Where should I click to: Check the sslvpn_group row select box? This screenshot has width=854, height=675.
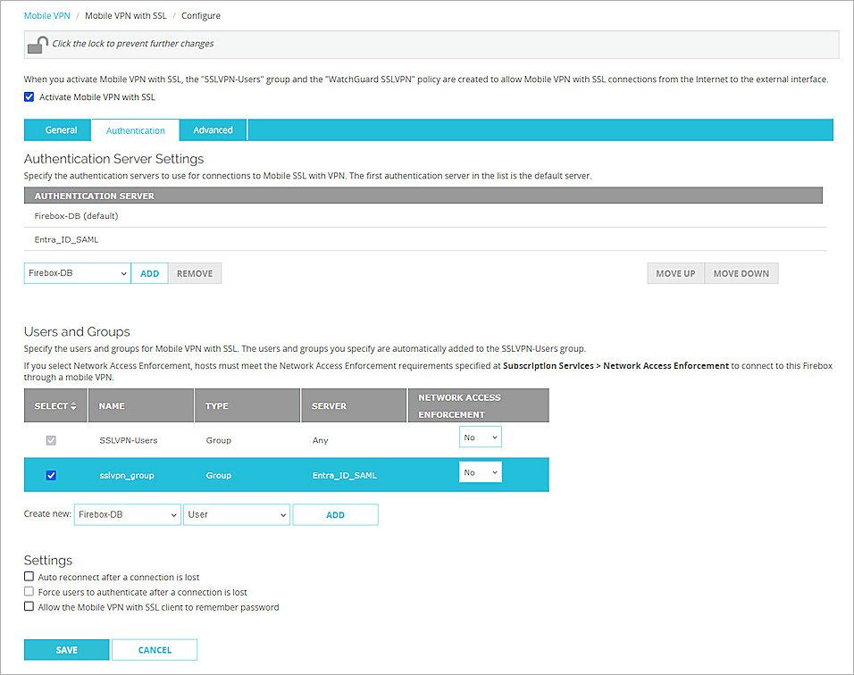coord(51,475)
